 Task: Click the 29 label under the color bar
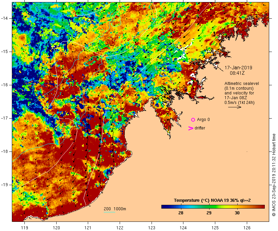[x=209, y=213]
